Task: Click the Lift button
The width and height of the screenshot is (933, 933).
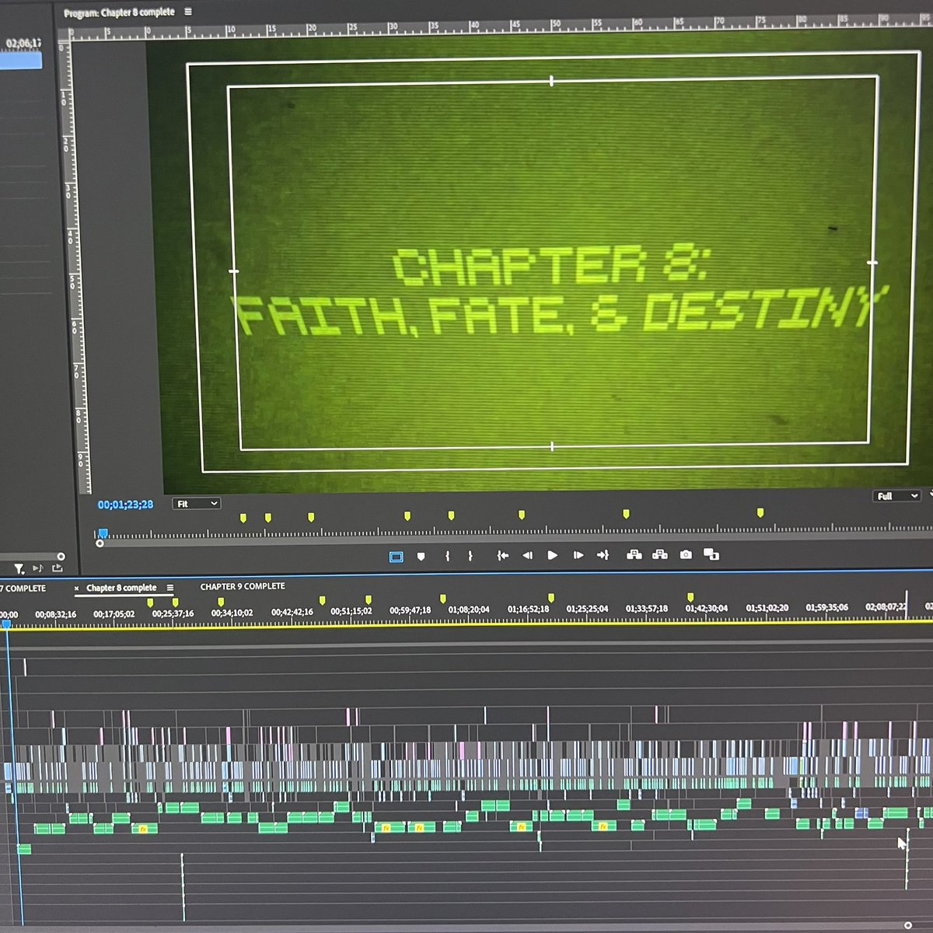Action: (x=634, y=554)
